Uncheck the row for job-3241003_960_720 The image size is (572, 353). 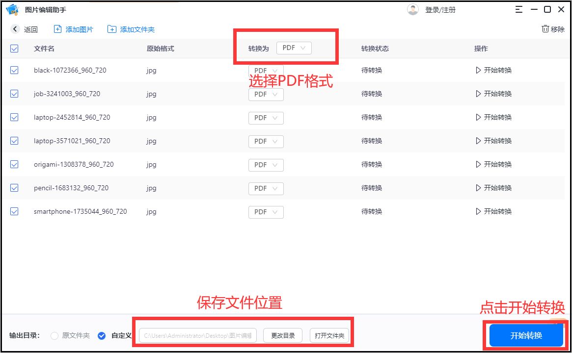pyautogui.click(x=14, y=94)
